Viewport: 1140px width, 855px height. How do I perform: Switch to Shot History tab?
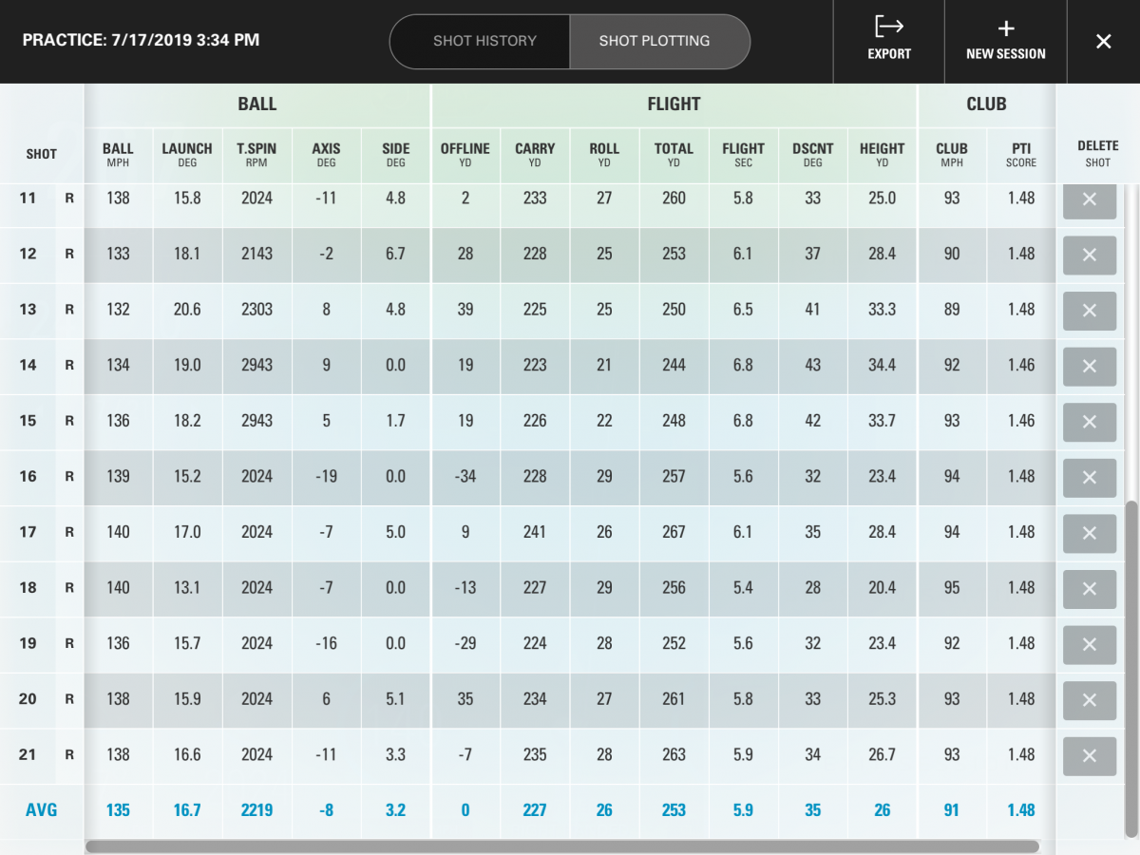(484, 42)
